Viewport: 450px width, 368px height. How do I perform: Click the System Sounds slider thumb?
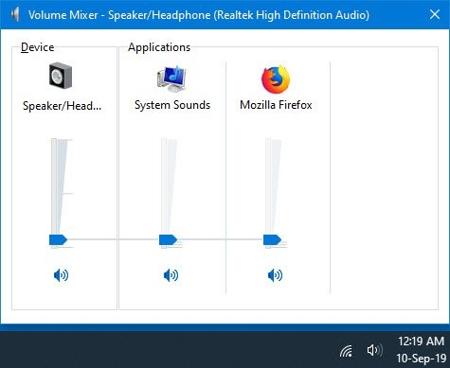tap(168, 240)
